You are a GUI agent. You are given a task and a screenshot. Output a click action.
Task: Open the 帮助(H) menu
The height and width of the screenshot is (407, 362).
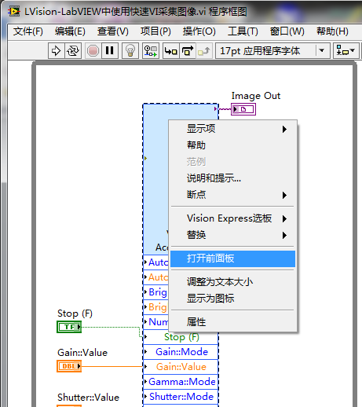pos(332,31)
